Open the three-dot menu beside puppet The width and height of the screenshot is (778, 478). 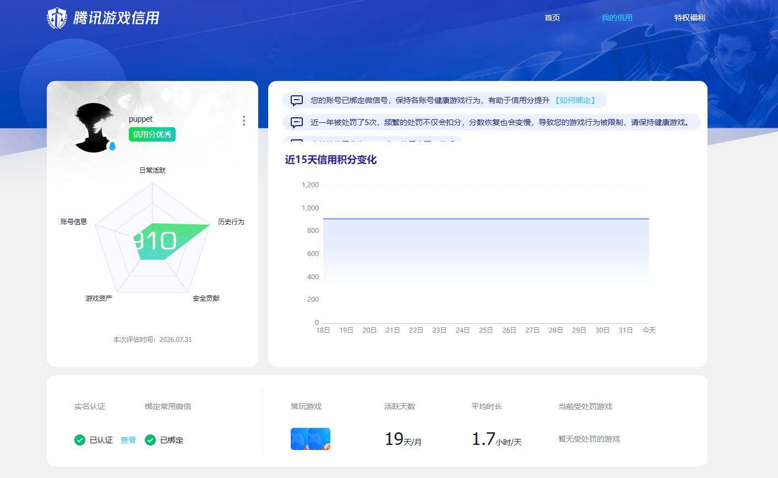[244, 121]
